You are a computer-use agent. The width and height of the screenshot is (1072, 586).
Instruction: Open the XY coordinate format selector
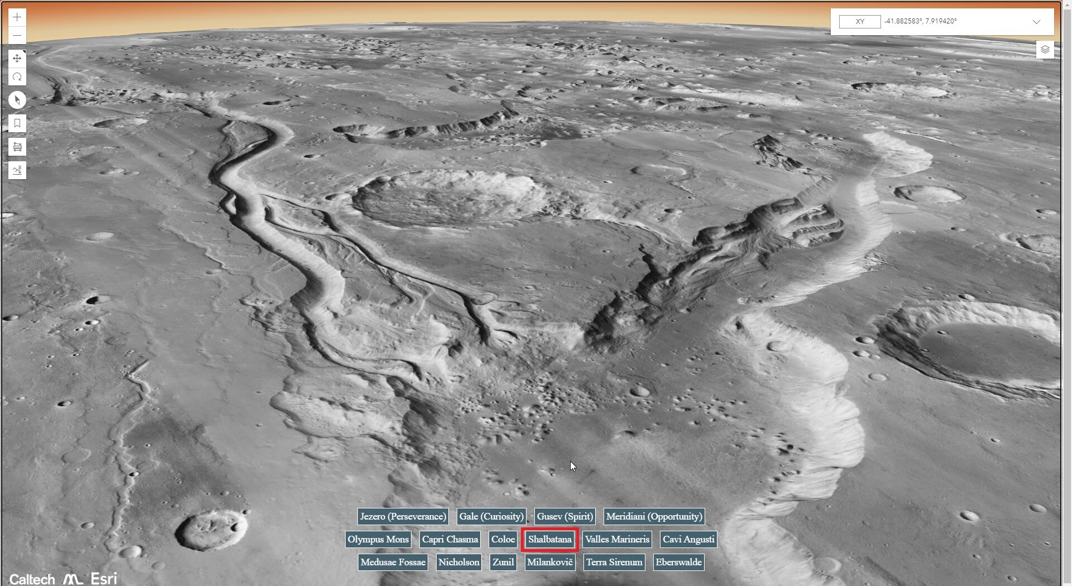860,22
